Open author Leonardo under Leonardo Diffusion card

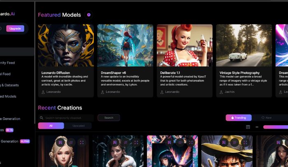click(51, 92)
